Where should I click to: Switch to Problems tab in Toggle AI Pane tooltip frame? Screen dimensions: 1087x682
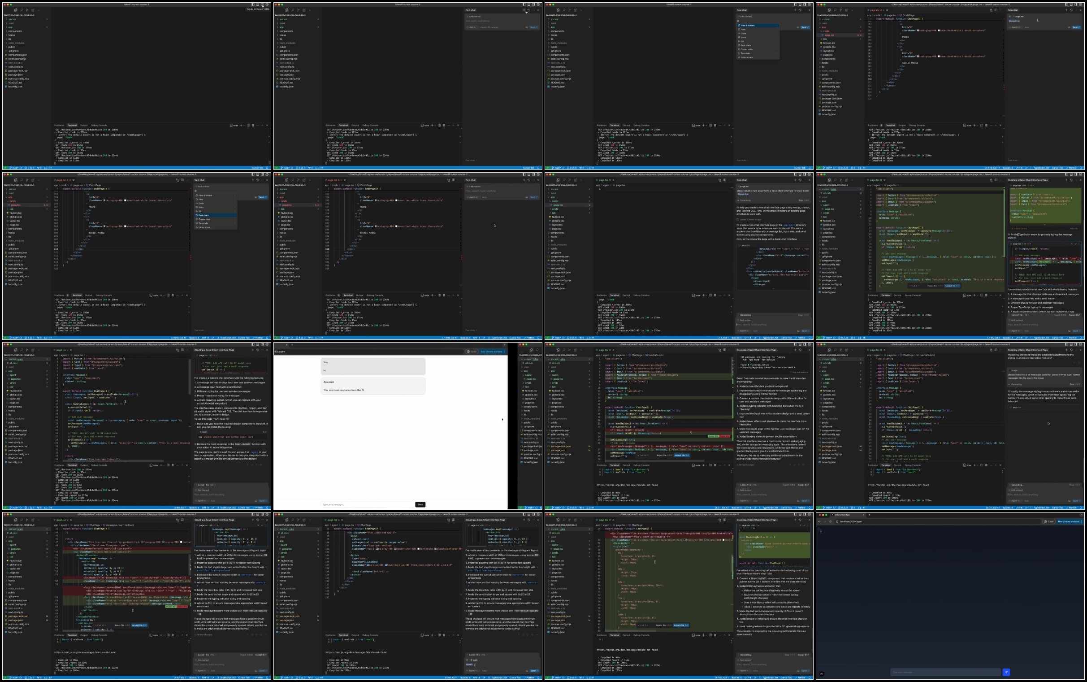click(x=59, y=126)
